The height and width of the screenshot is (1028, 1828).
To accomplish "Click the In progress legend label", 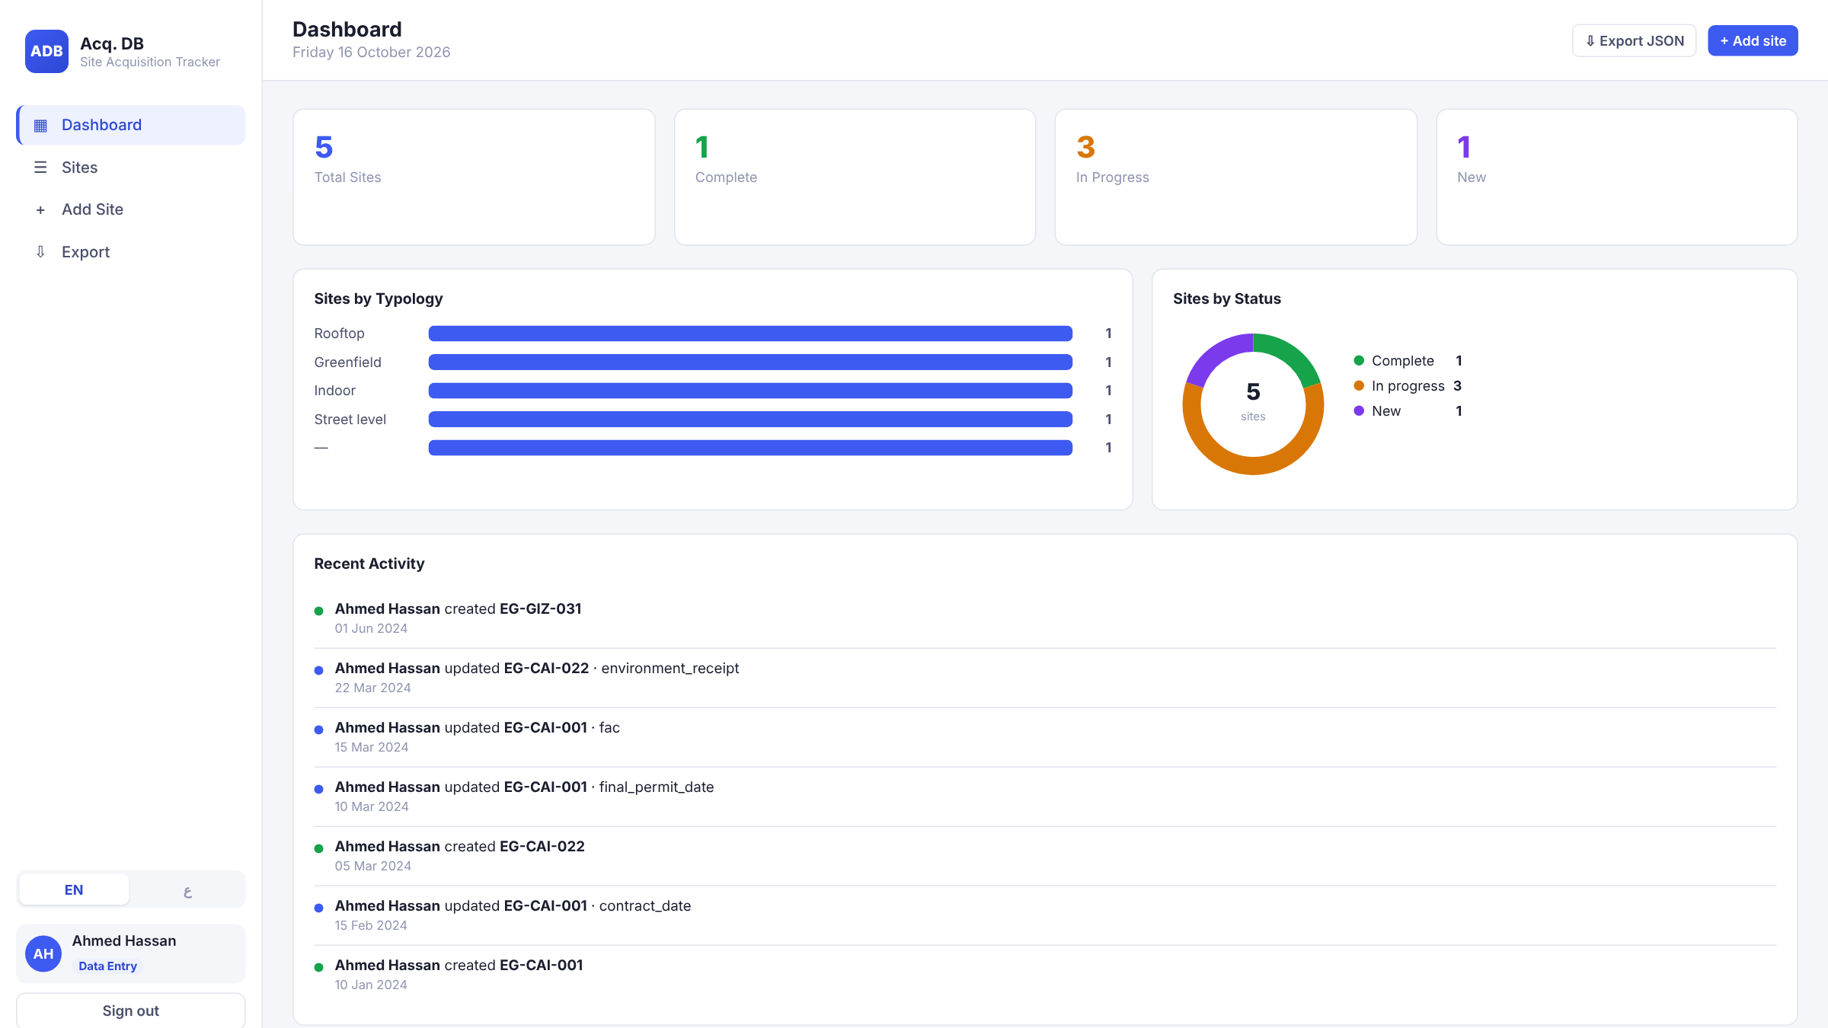I will point(1408,386).
